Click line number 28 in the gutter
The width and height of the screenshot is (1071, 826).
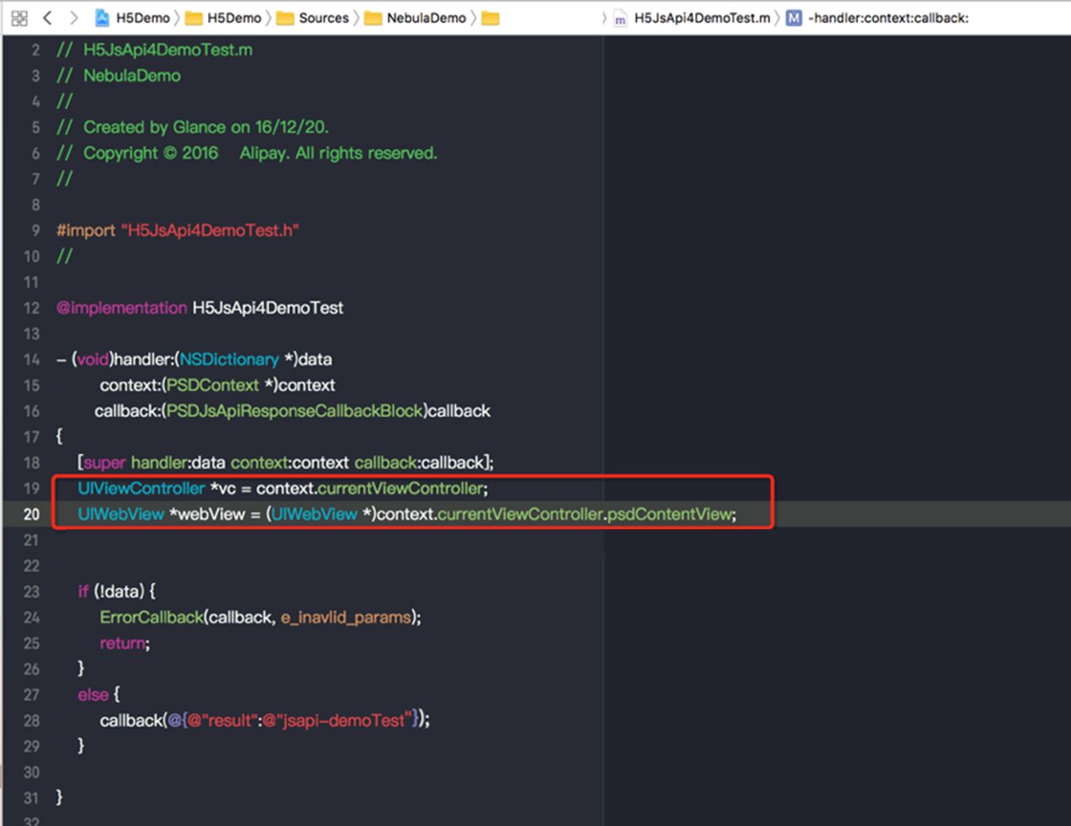point(32,720)
